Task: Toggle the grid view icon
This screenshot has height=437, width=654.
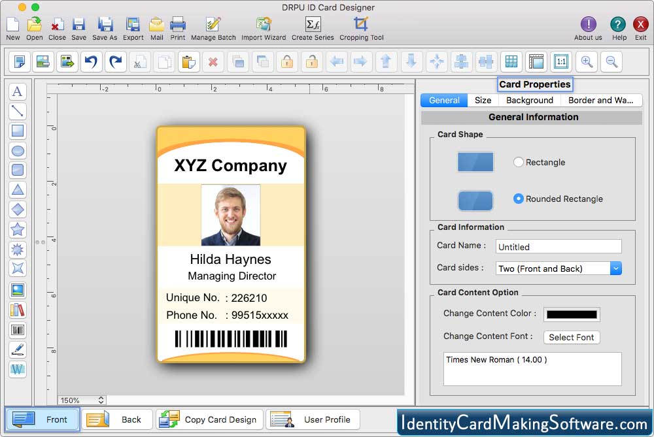Action: click(511, 61)
